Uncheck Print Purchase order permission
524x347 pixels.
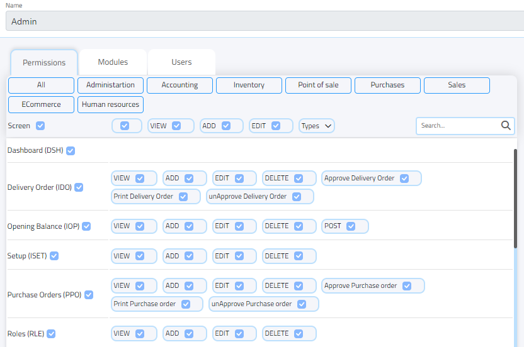point(186,304)
